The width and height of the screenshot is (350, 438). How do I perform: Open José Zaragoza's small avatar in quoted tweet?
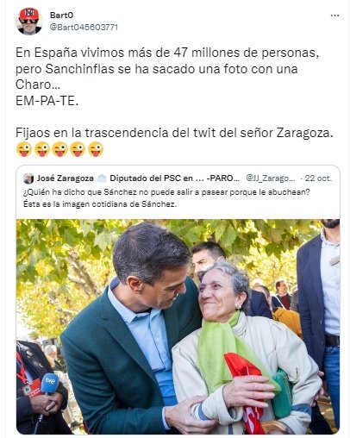click(28, 178)
